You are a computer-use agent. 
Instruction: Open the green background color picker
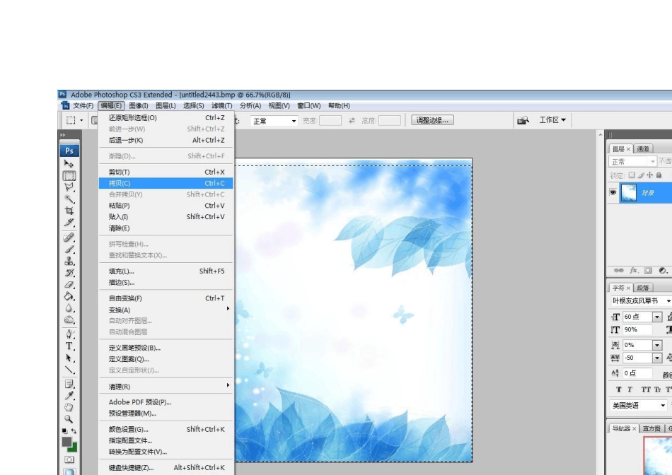(74, 448)
